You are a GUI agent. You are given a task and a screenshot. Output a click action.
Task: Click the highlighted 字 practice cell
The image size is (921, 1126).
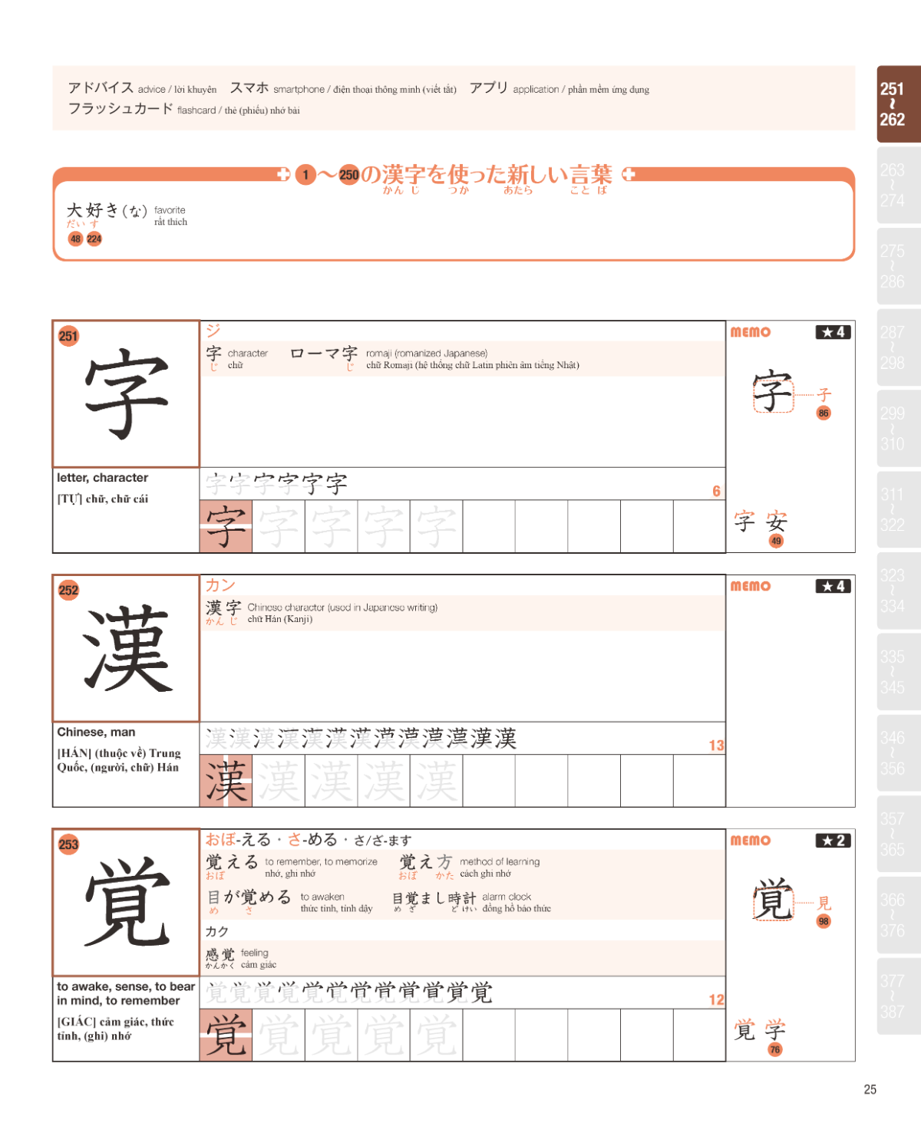click(226, 526)
